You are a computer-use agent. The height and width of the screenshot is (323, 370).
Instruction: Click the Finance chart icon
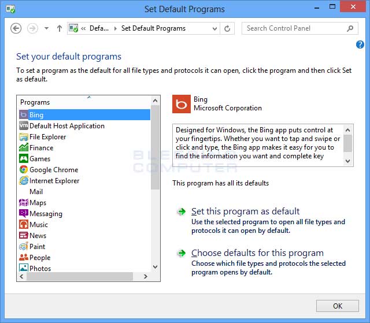[x=23, y=147]
